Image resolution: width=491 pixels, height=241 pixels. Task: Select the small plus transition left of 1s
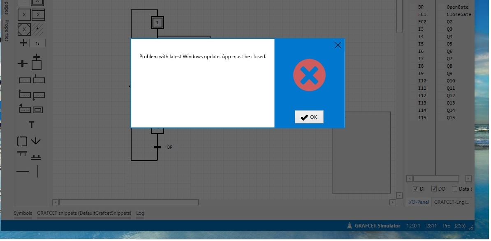click(23, 43)
